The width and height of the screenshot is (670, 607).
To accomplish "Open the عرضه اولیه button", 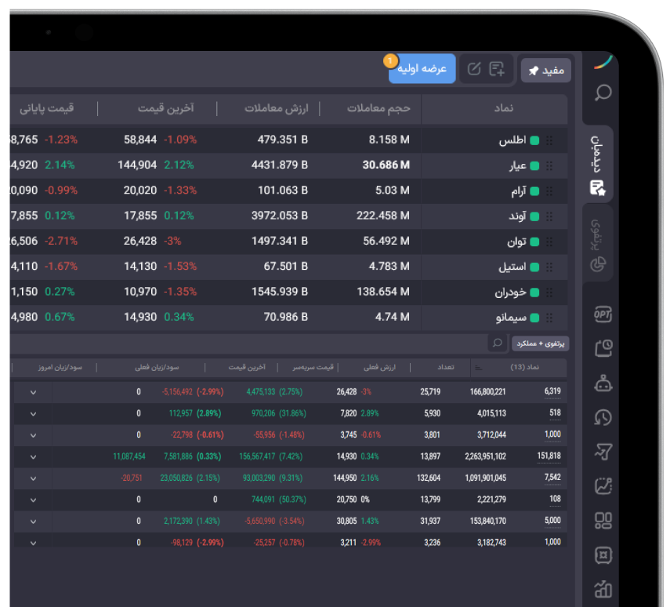I will [422, 68].
